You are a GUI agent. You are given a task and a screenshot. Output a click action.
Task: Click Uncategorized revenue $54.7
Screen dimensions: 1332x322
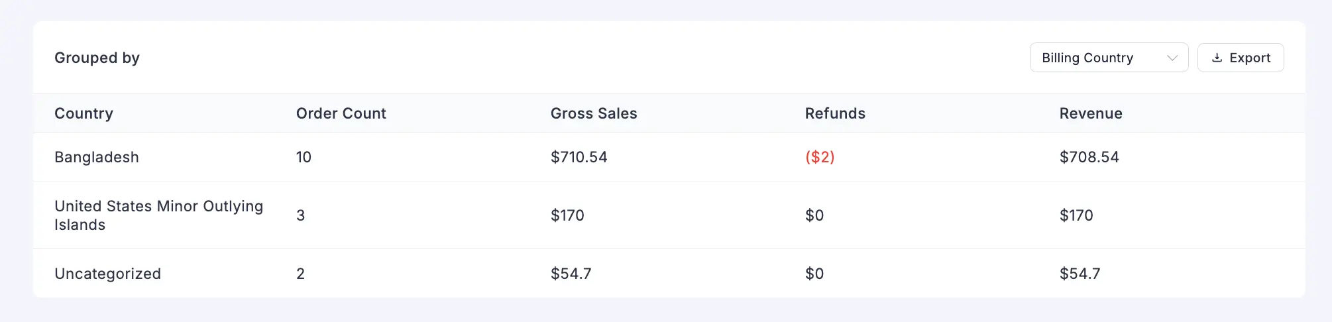point(1080,274)
